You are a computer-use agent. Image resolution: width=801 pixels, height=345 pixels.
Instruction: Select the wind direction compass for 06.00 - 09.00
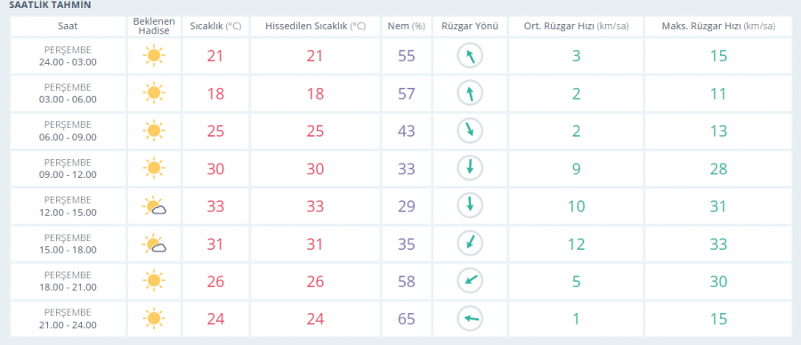(x=469, y=132)
